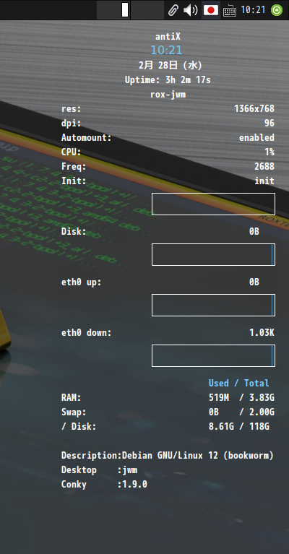Click the Description: Debian GNU/Linux 12 line
This screenshot has width=289, height=554.
point(168,456)
